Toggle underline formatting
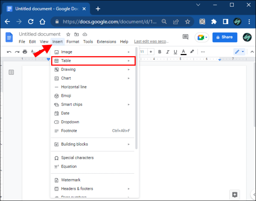Viewport: 256px width, 201px height. click(x=175, y=52)
